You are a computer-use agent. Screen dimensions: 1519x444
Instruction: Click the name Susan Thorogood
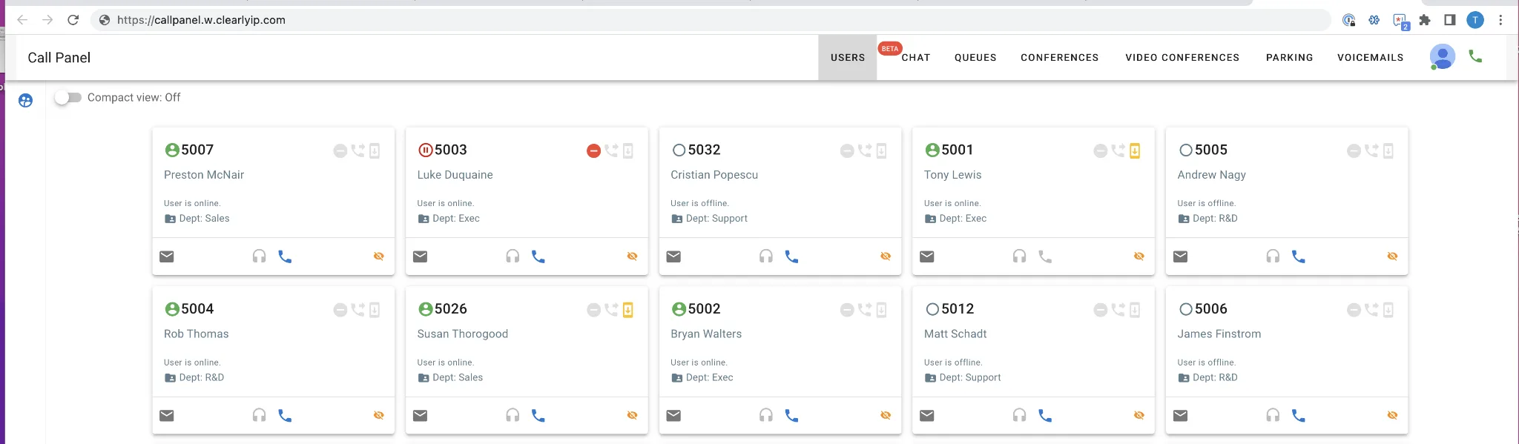pos(463,334)
